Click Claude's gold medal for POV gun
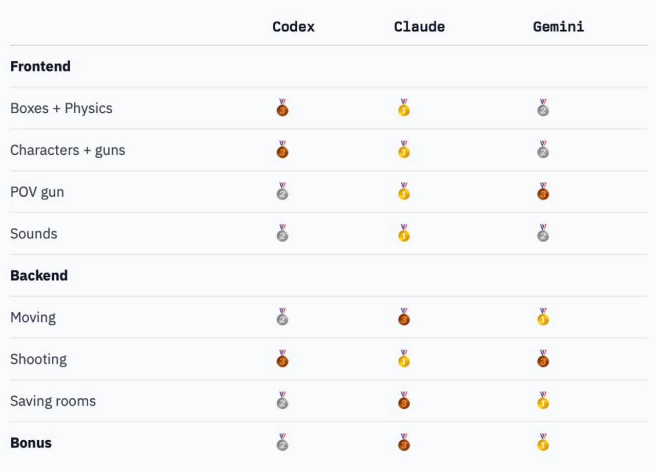The image size is (656, 472). pyautogui.click(x=404, y=192)
